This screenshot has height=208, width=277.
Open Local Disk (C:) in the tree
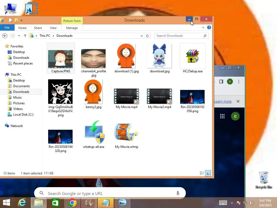[x=23, y=115]
